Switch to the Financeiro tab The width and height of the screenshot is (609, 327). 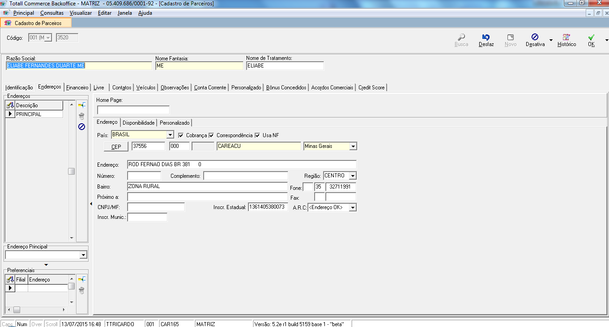point(77,88)
